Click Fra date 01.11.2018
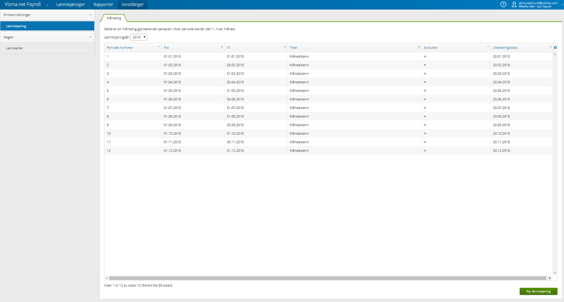The width and height of the screenshot is (564, 302). point(172,142)
